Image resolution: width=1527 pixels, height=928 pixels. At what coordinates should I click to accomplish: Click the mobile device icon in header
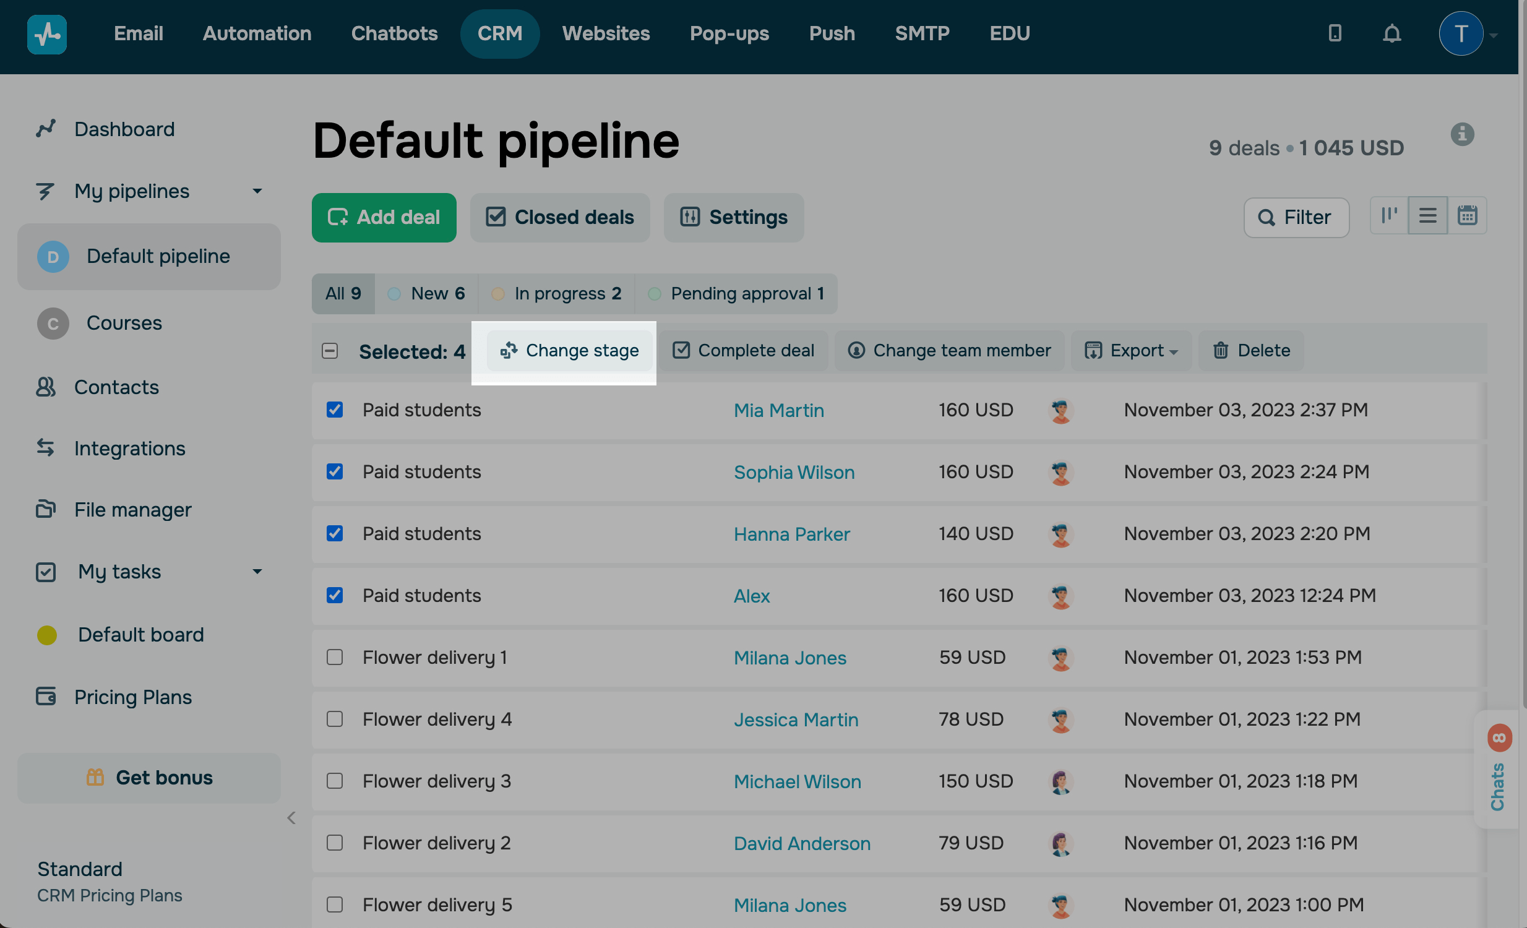click(1335, 33)
